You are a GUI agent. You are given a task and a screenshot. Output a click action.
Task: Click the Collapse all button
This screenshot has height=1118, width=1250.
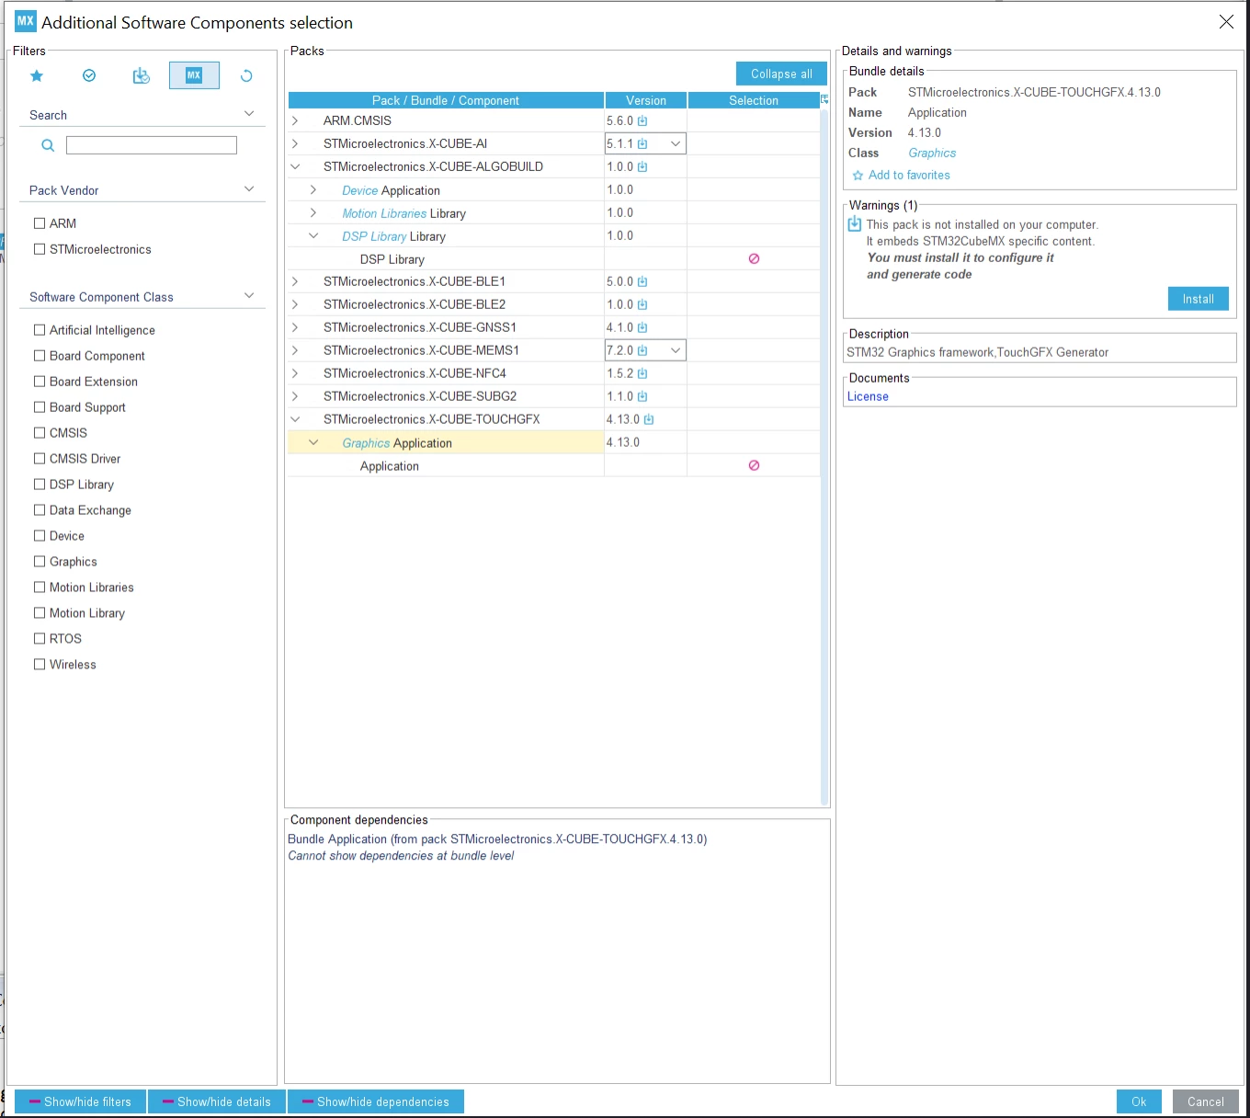click(781, 74)
